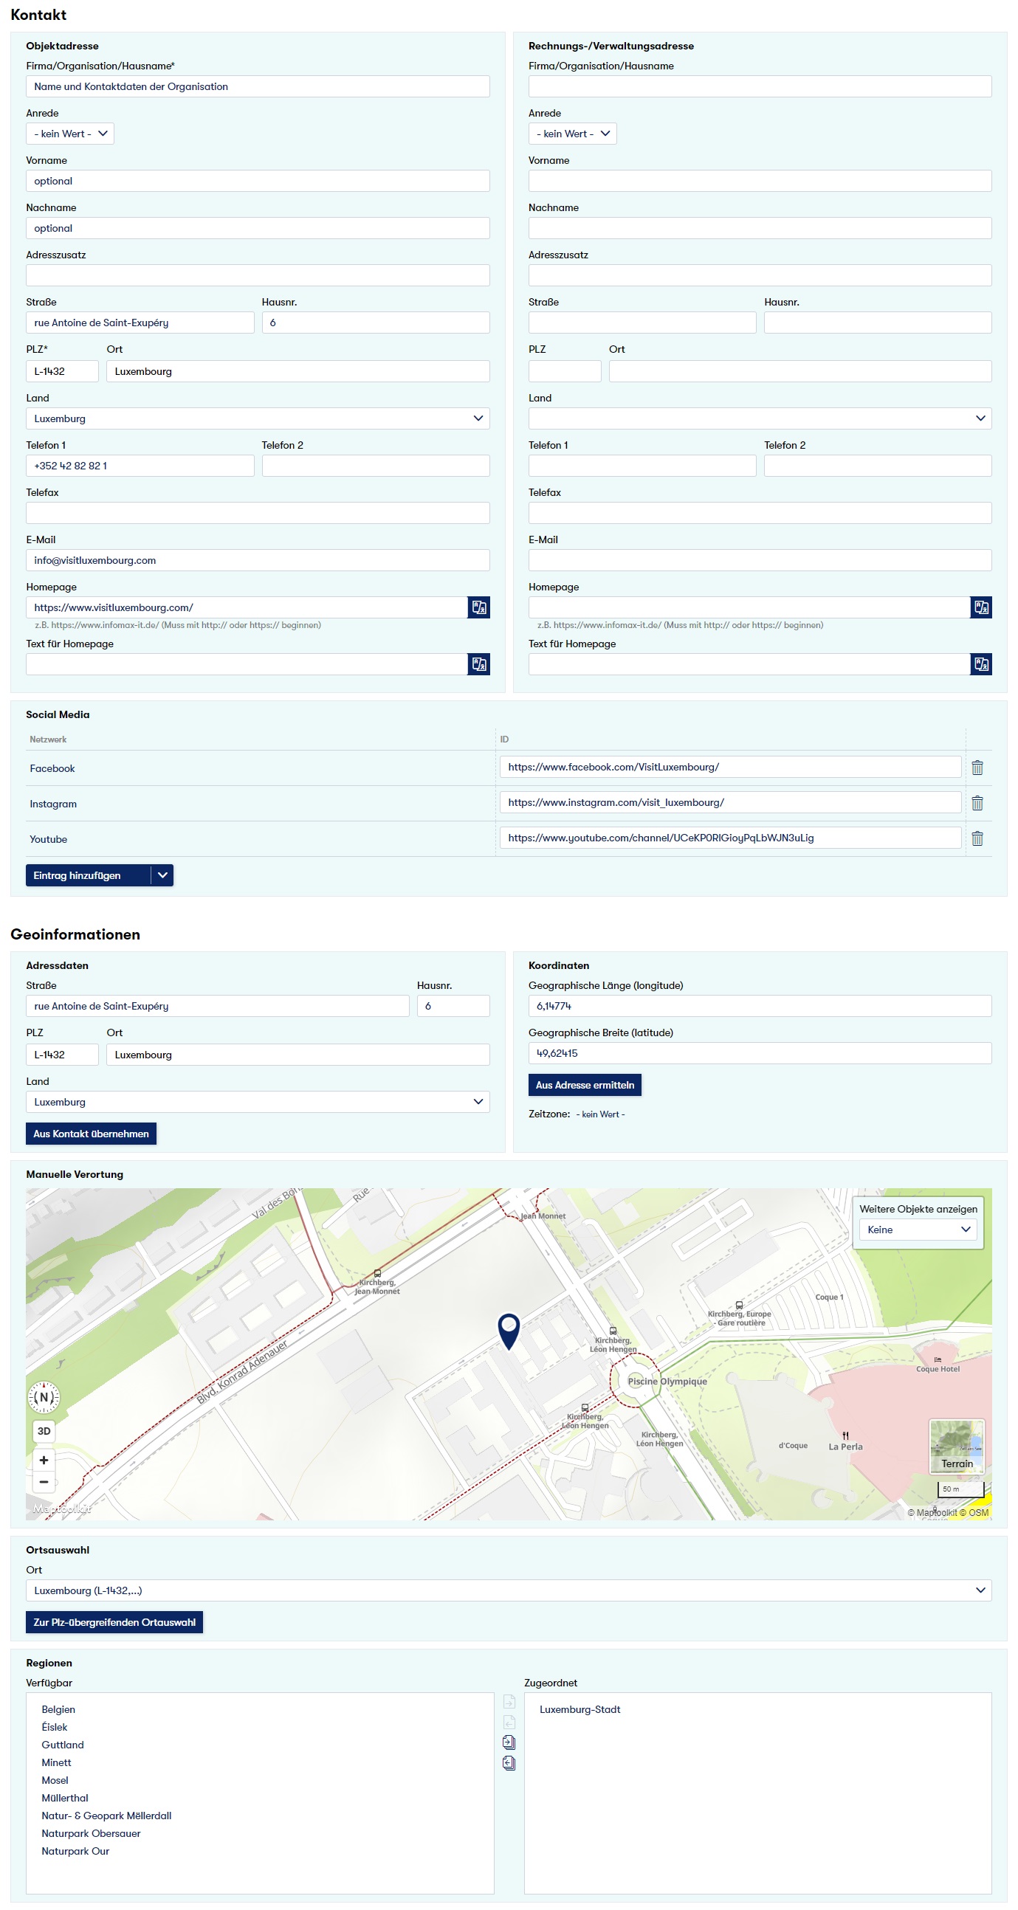Open translation for Objektadresse Homepage field

pyautogui.click(x=479, y=607)
